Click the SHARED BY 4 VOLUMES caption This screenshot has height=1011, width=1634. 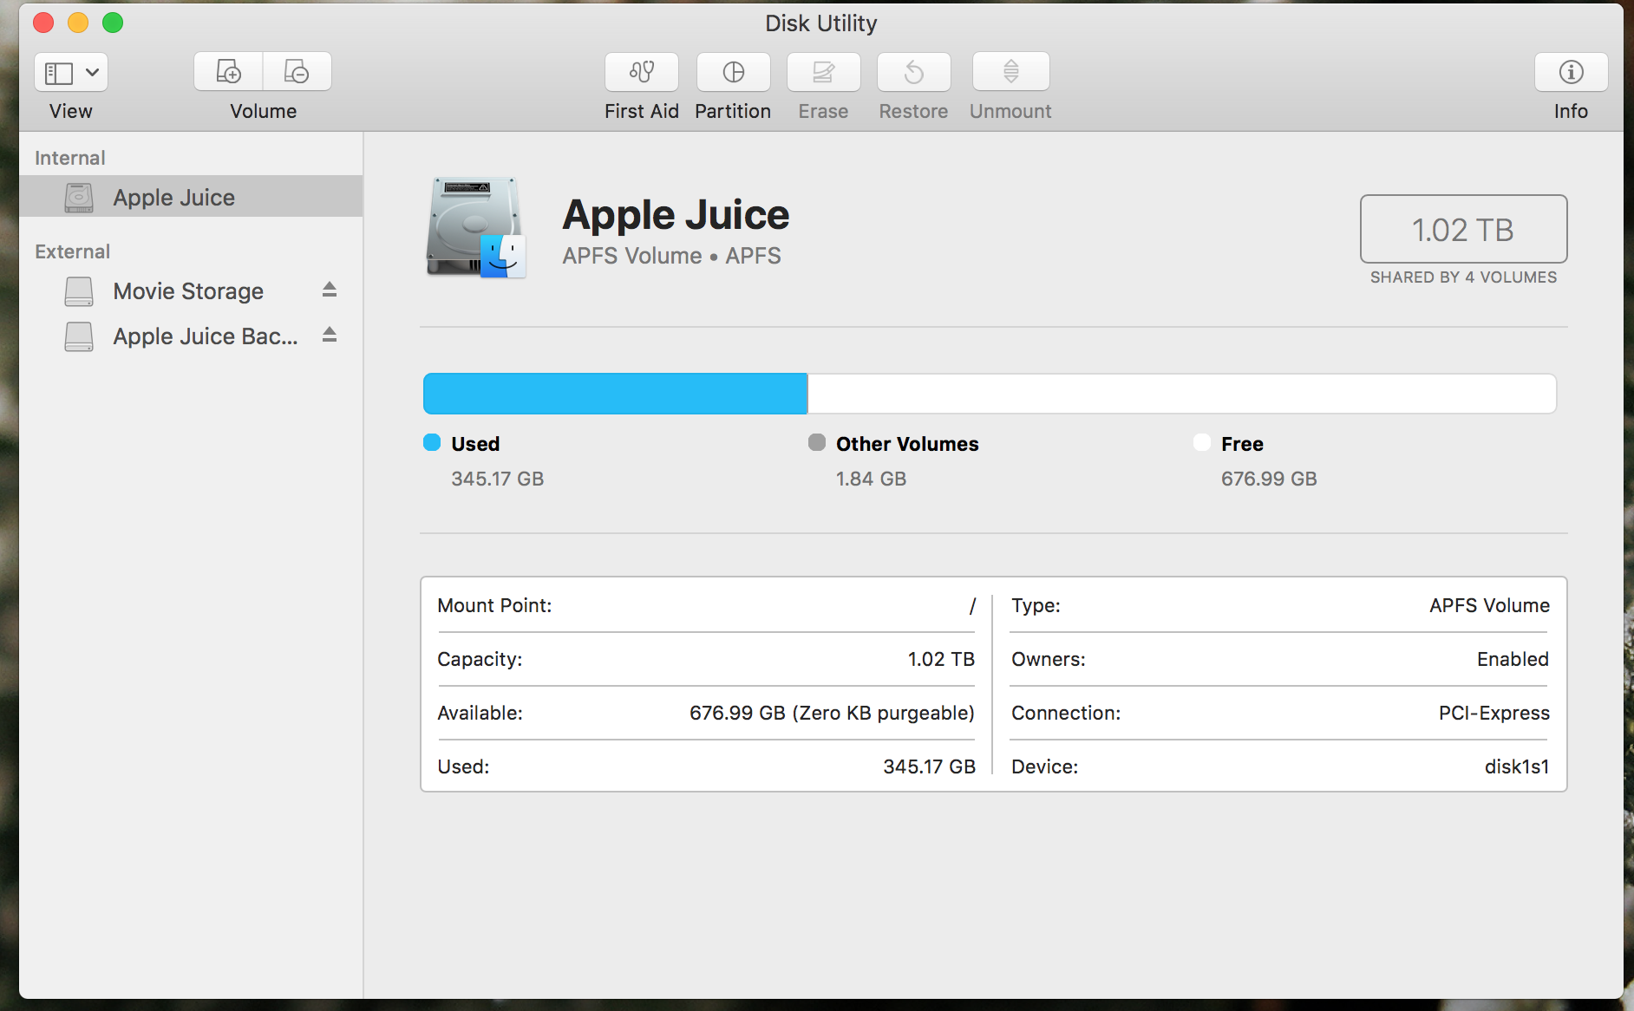tap(1463, 277)
